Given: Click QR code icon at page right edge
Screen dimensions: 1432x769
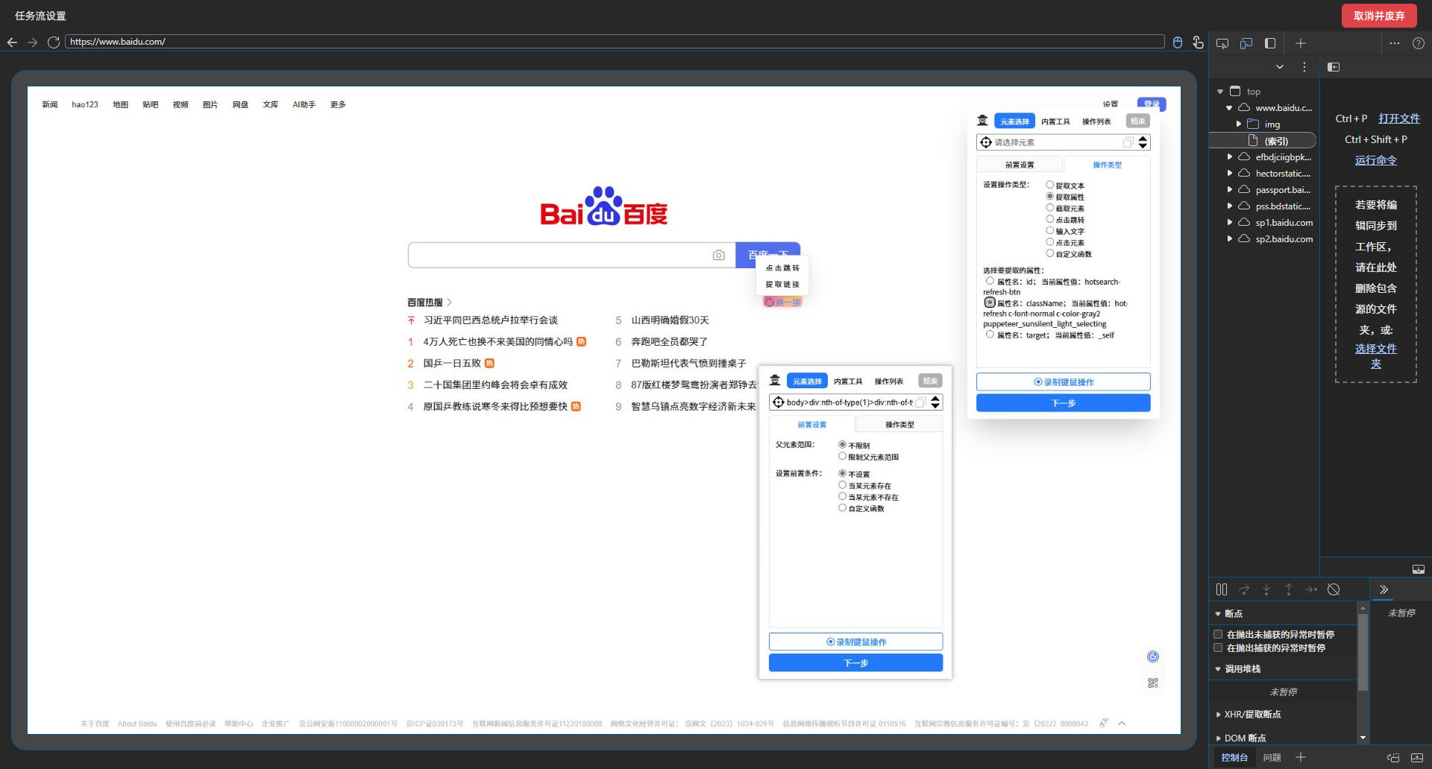Looking at the screenshot, I should 1153,683.
